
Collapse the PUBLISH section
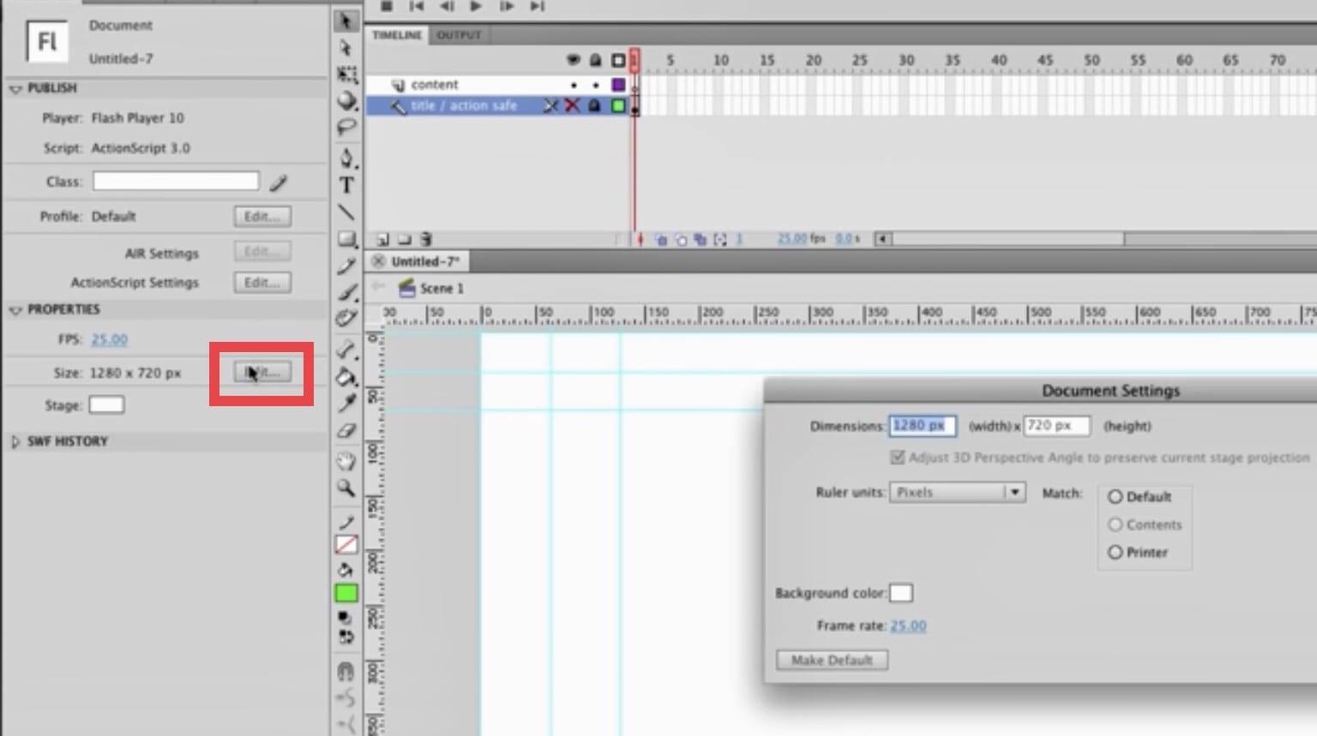pyautogui.click(x=15, y=88)
